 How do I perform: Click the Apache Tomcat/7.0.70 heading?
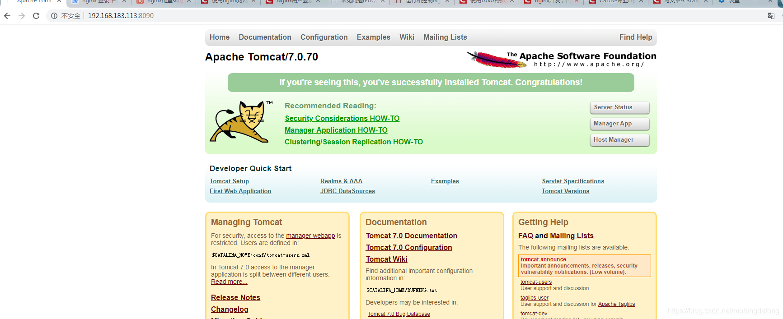(262, 57)
